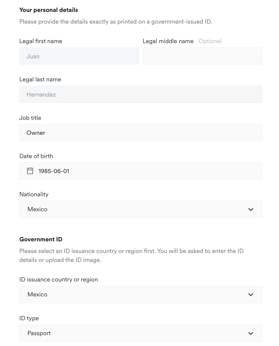Viewport: 279px width, 346px height.
Task: Click the "Legal first name" label
Action: (41, 41)
